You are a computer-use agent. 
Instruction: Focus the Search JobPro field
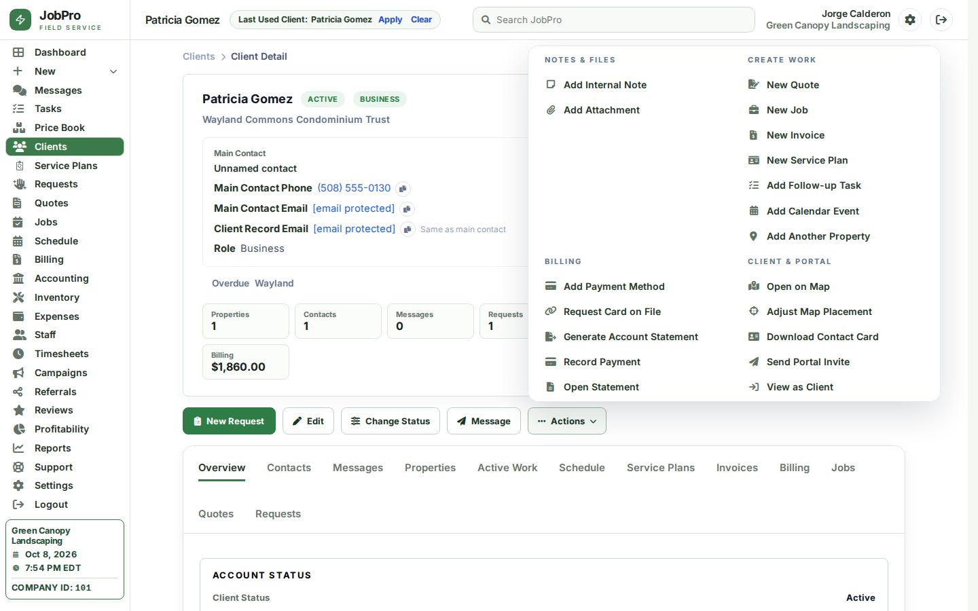tap(614, 20)
